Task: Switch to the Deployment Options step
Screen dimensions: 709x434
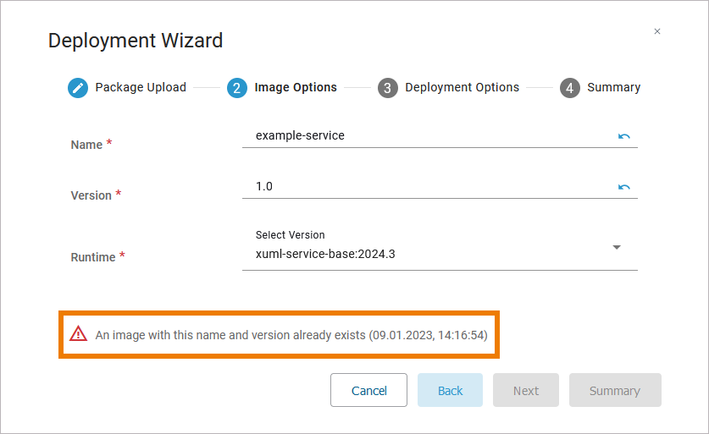Action: 462,87
